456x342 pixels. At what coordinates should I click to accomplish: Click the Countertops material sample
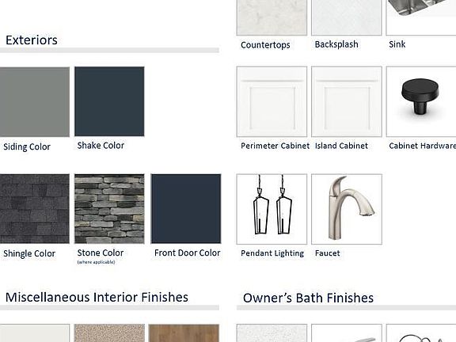pos(272,17)
